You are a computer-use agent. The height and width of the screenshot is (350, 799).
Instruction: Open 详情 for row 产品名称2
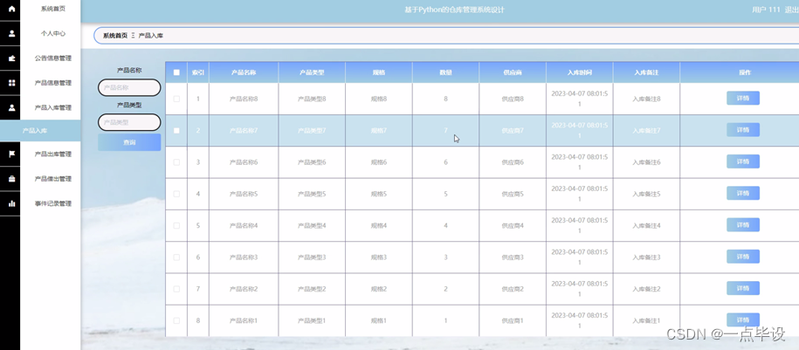tap(743, 288)
